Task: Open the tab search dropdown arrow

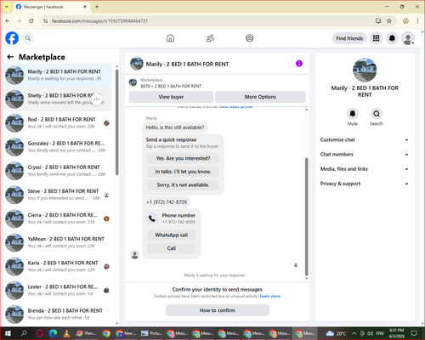Action: [x=7, y=7]
